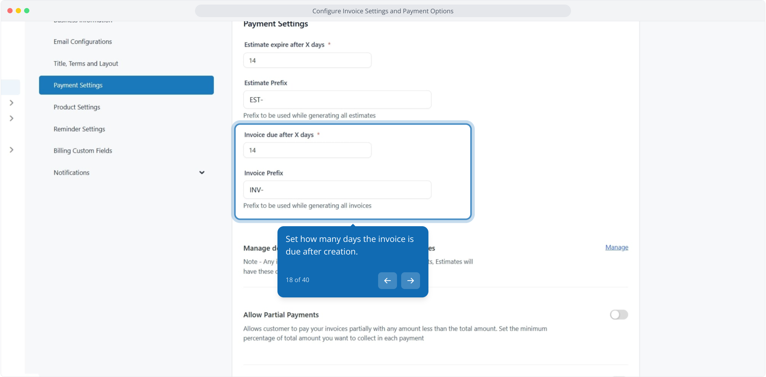The width and height of the screenshot is (766, 377).
Task: Select the Payment Settings menu item
Action: point(126,85)
